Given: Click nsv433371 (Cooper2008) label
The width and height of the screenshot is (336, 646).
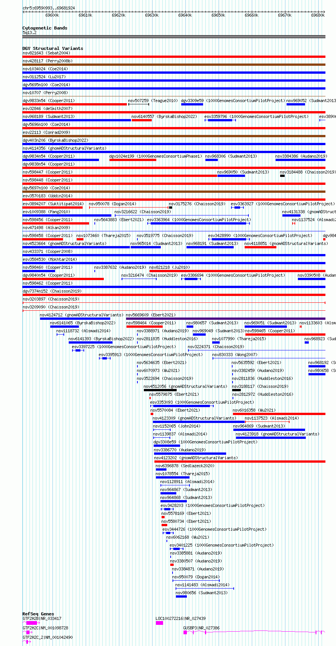Looking at the screenshot, I should click(x=47, y=251).
